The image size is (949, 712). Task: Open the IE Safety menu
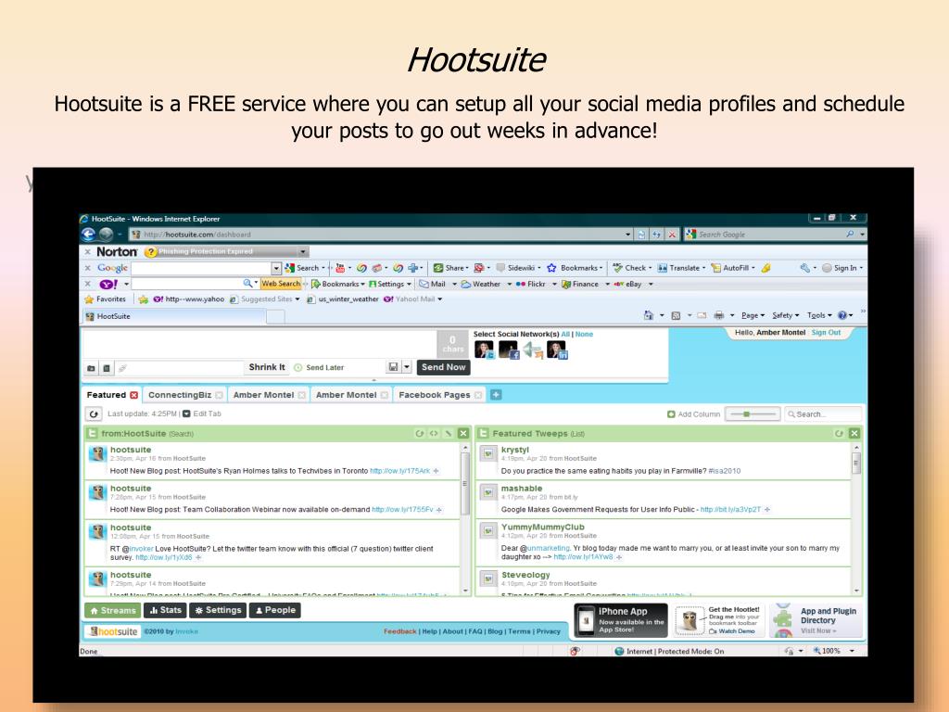pos(786,315)
